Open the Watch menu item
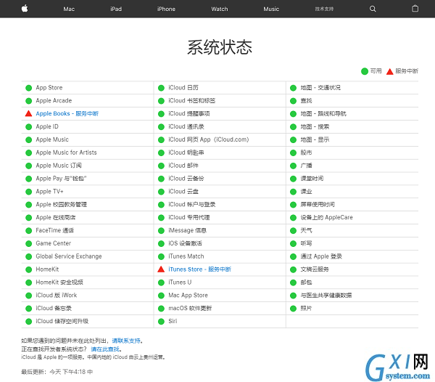Screen dimensions: 435x382 coord(220,9)
